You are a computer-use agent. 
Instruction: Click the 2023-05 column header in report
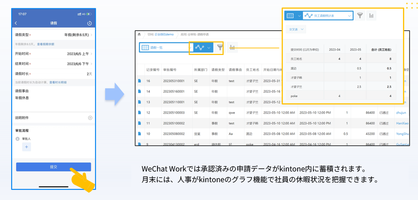pyautogui.click(x=355, y=49)
